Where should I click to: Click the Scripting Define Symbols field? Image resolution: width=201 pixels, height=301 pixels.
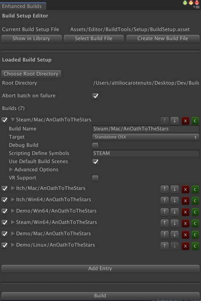[145, 153]
